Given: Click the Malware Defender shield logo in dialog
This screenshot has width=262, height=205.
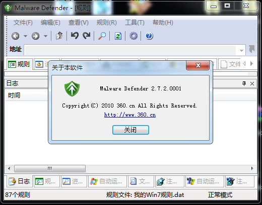Looking at the screenshot, I should [72, 89].
